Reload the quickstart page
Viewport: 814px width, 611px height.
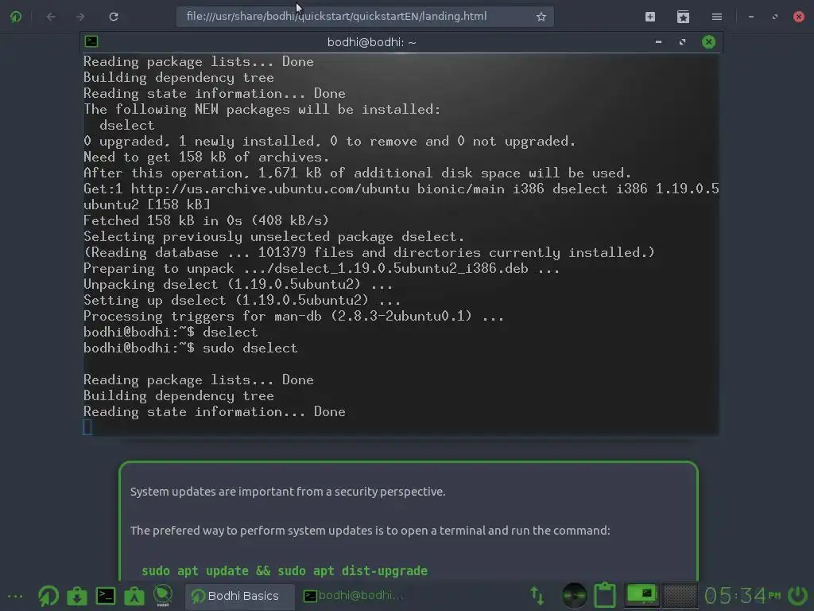click(x=113, y=17)
